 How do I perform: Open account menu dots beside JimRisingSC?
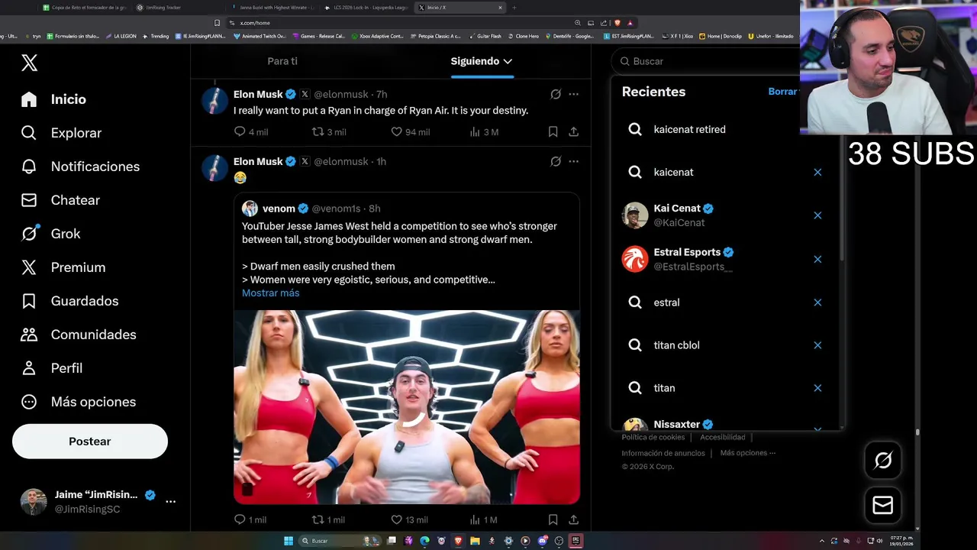click(171, 502)
